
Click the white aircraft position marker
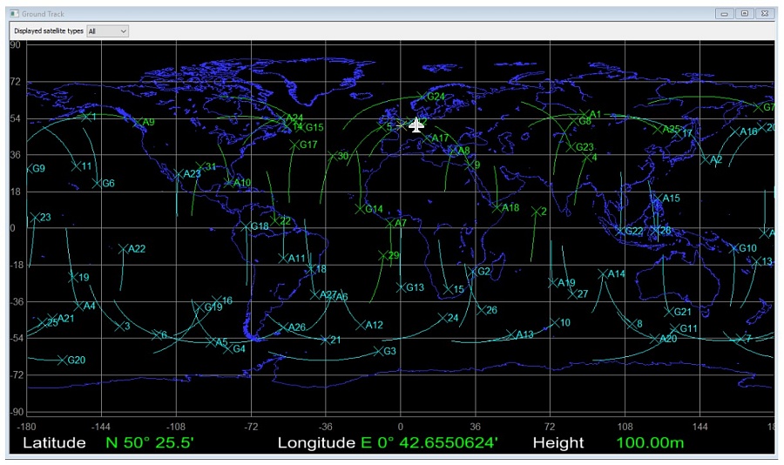pos(416,125)
